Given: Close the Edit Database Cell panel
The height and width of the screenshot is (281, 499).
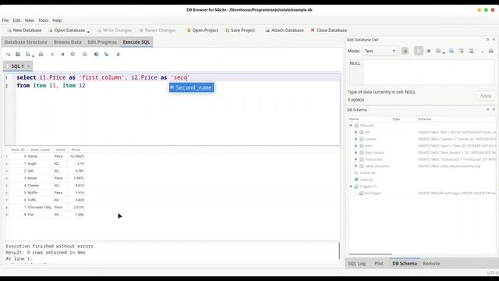Looking at the screenshot, I should coord(494,40).
